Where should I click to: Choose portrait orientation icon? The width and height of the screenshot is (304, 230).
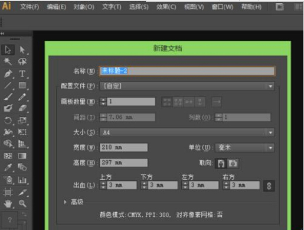[x=221, y=163]
